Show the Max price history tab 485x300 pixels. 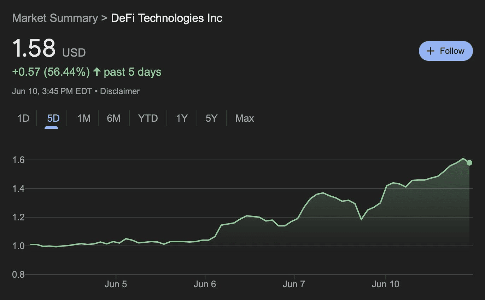coord(245,118)
